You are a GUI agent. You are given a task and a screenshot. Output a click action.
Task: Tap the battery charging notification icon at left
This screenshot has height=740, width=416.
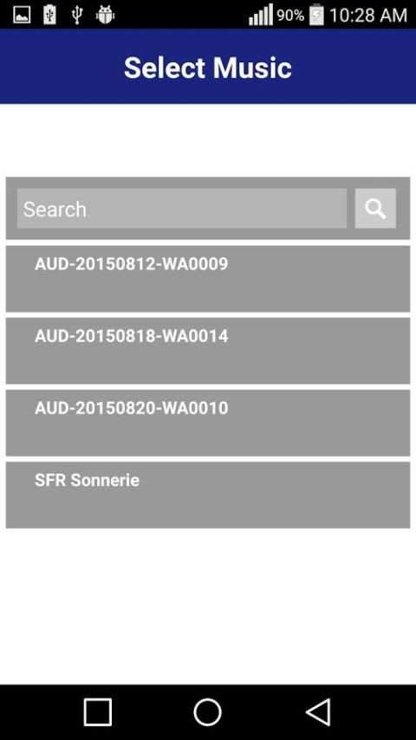pyautogui.click(x=49, y=15)
